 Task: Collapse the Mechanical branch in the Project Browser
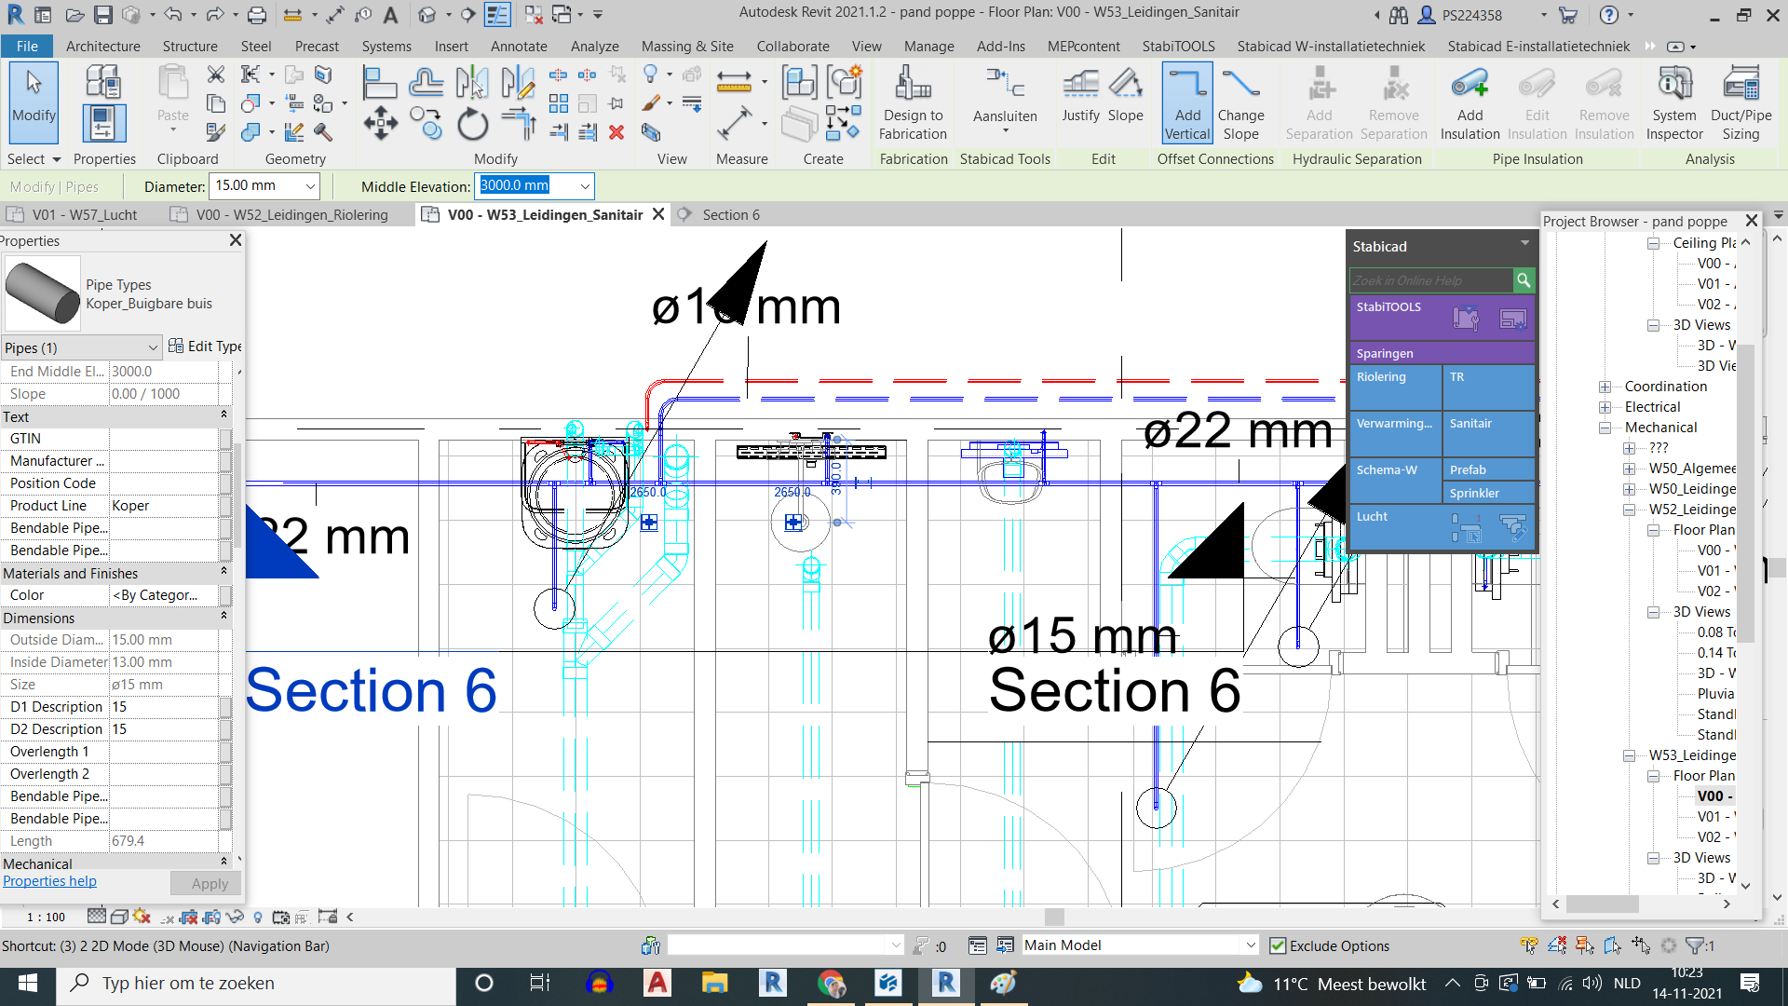pyautogui.click(x=1605, y=428)
